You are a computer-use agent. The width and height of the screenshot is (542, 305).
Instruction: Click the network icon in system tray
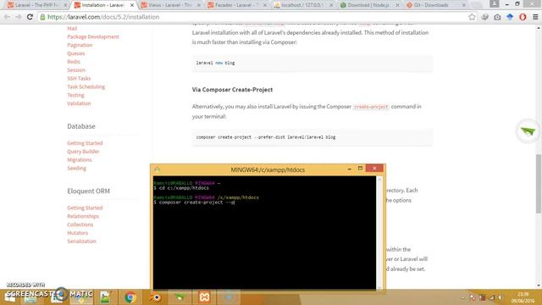491,297
